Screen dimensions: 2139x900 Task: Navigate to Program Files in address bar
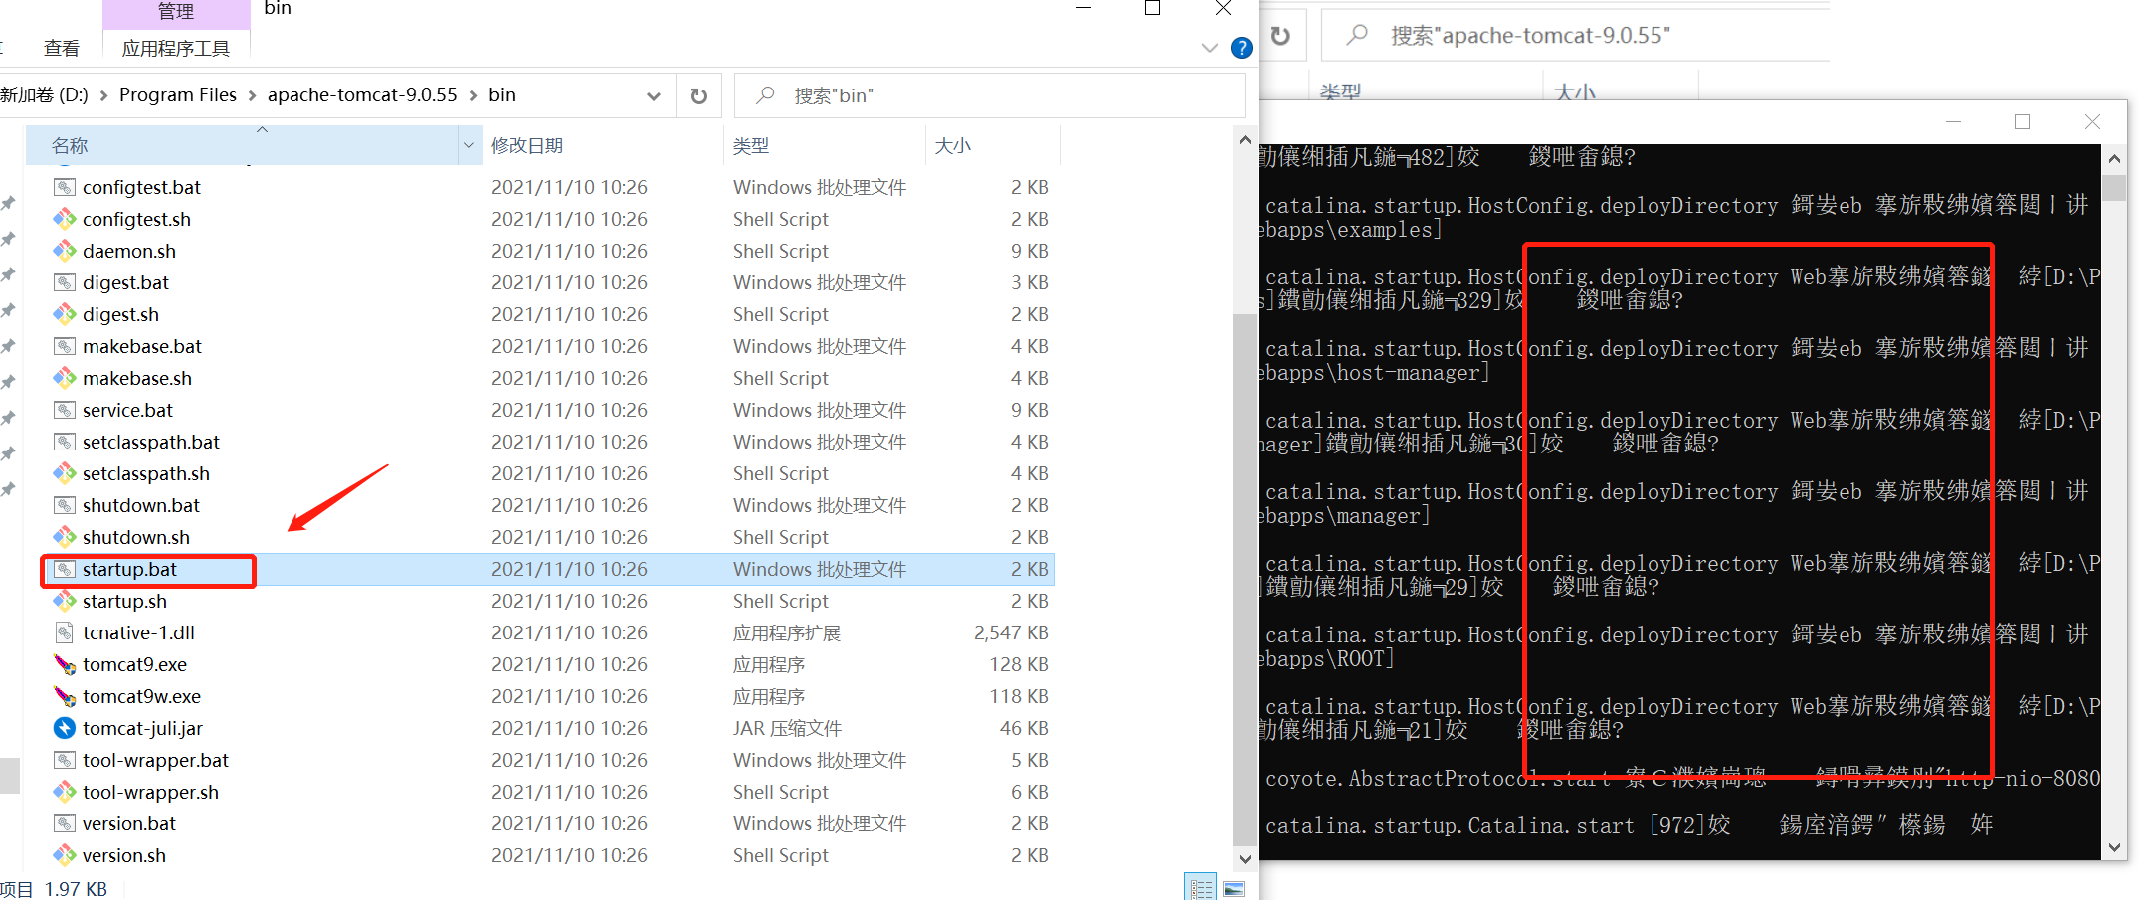[178, 95]
